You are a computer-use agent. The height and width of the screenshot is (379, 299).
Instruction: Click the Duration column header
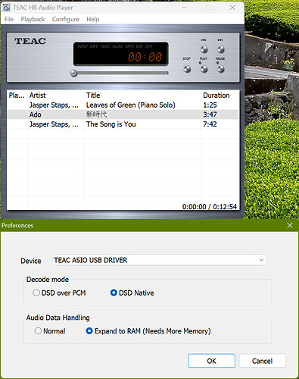click(x=220, y=96)
